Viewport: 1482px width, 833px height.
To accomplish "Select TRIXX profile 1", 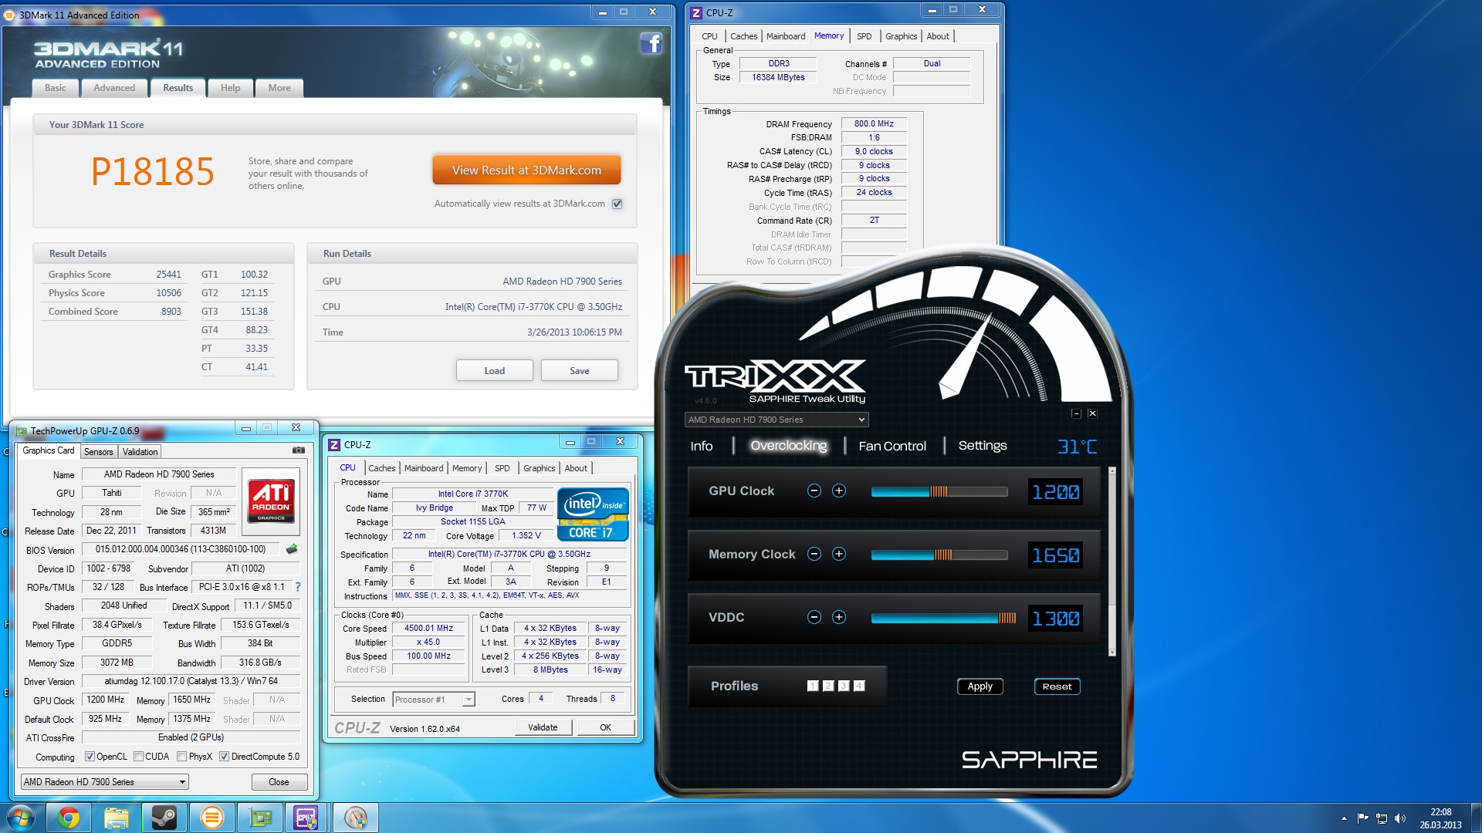I will [x=813, y=686].
